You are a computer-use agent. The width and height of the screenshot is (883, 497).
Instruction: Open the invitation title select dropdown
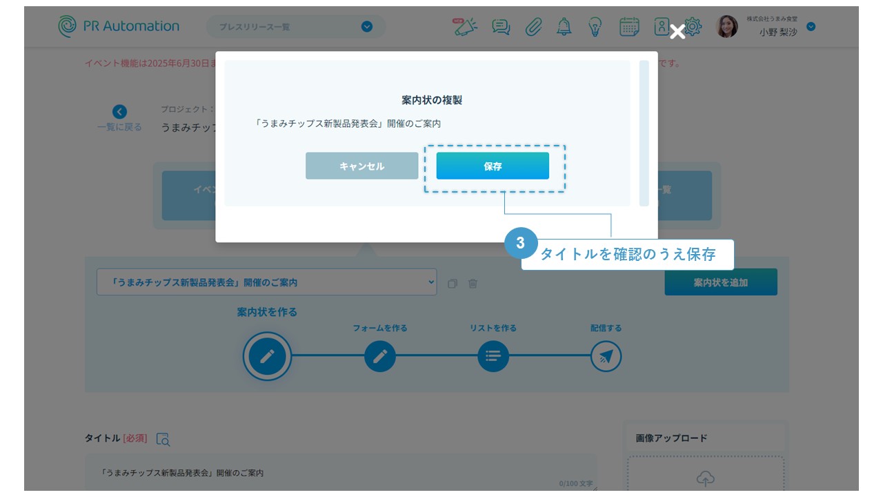click(266, 282)
